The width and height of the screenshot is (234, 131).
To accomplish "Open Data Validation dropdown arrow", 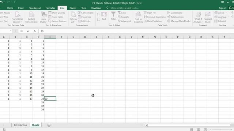I will [164, 21].
